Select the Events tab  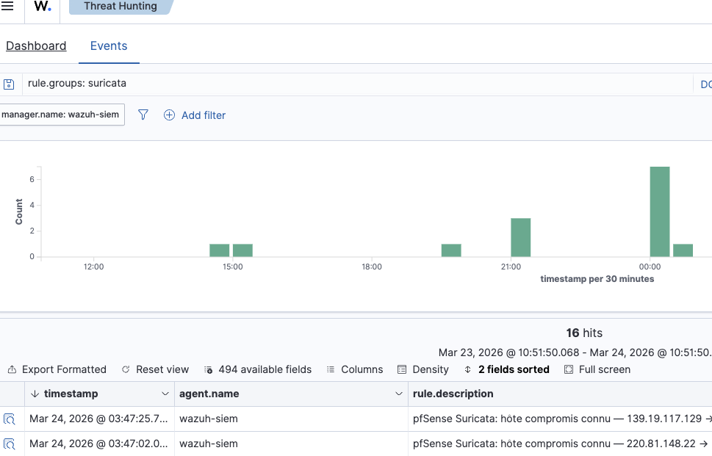[x=109, y=46]
